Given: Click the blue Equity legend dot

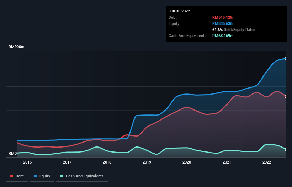Looking at the screenshot, I should point(35,176).
